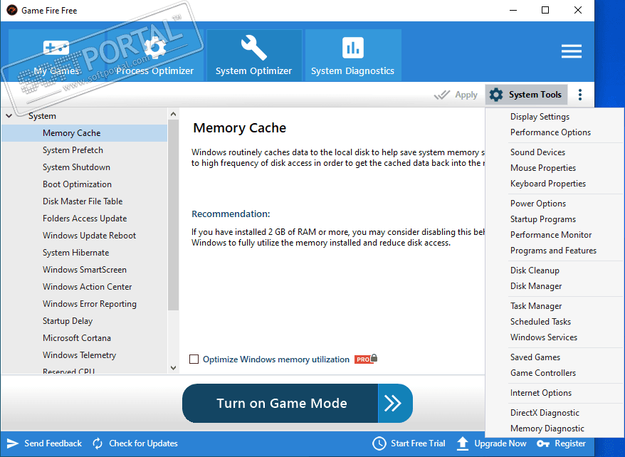Open Scheduled Tasks menu entry

click(x=540, y=322)
